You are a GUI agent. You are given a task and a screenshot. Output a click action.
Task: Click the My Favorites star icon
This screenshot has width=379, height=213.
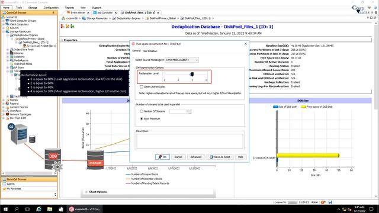[4, 189]
